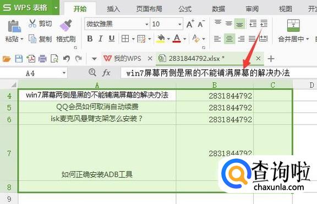Click the fx insert function icon
The image size is (317, 204).
point(106,72)
